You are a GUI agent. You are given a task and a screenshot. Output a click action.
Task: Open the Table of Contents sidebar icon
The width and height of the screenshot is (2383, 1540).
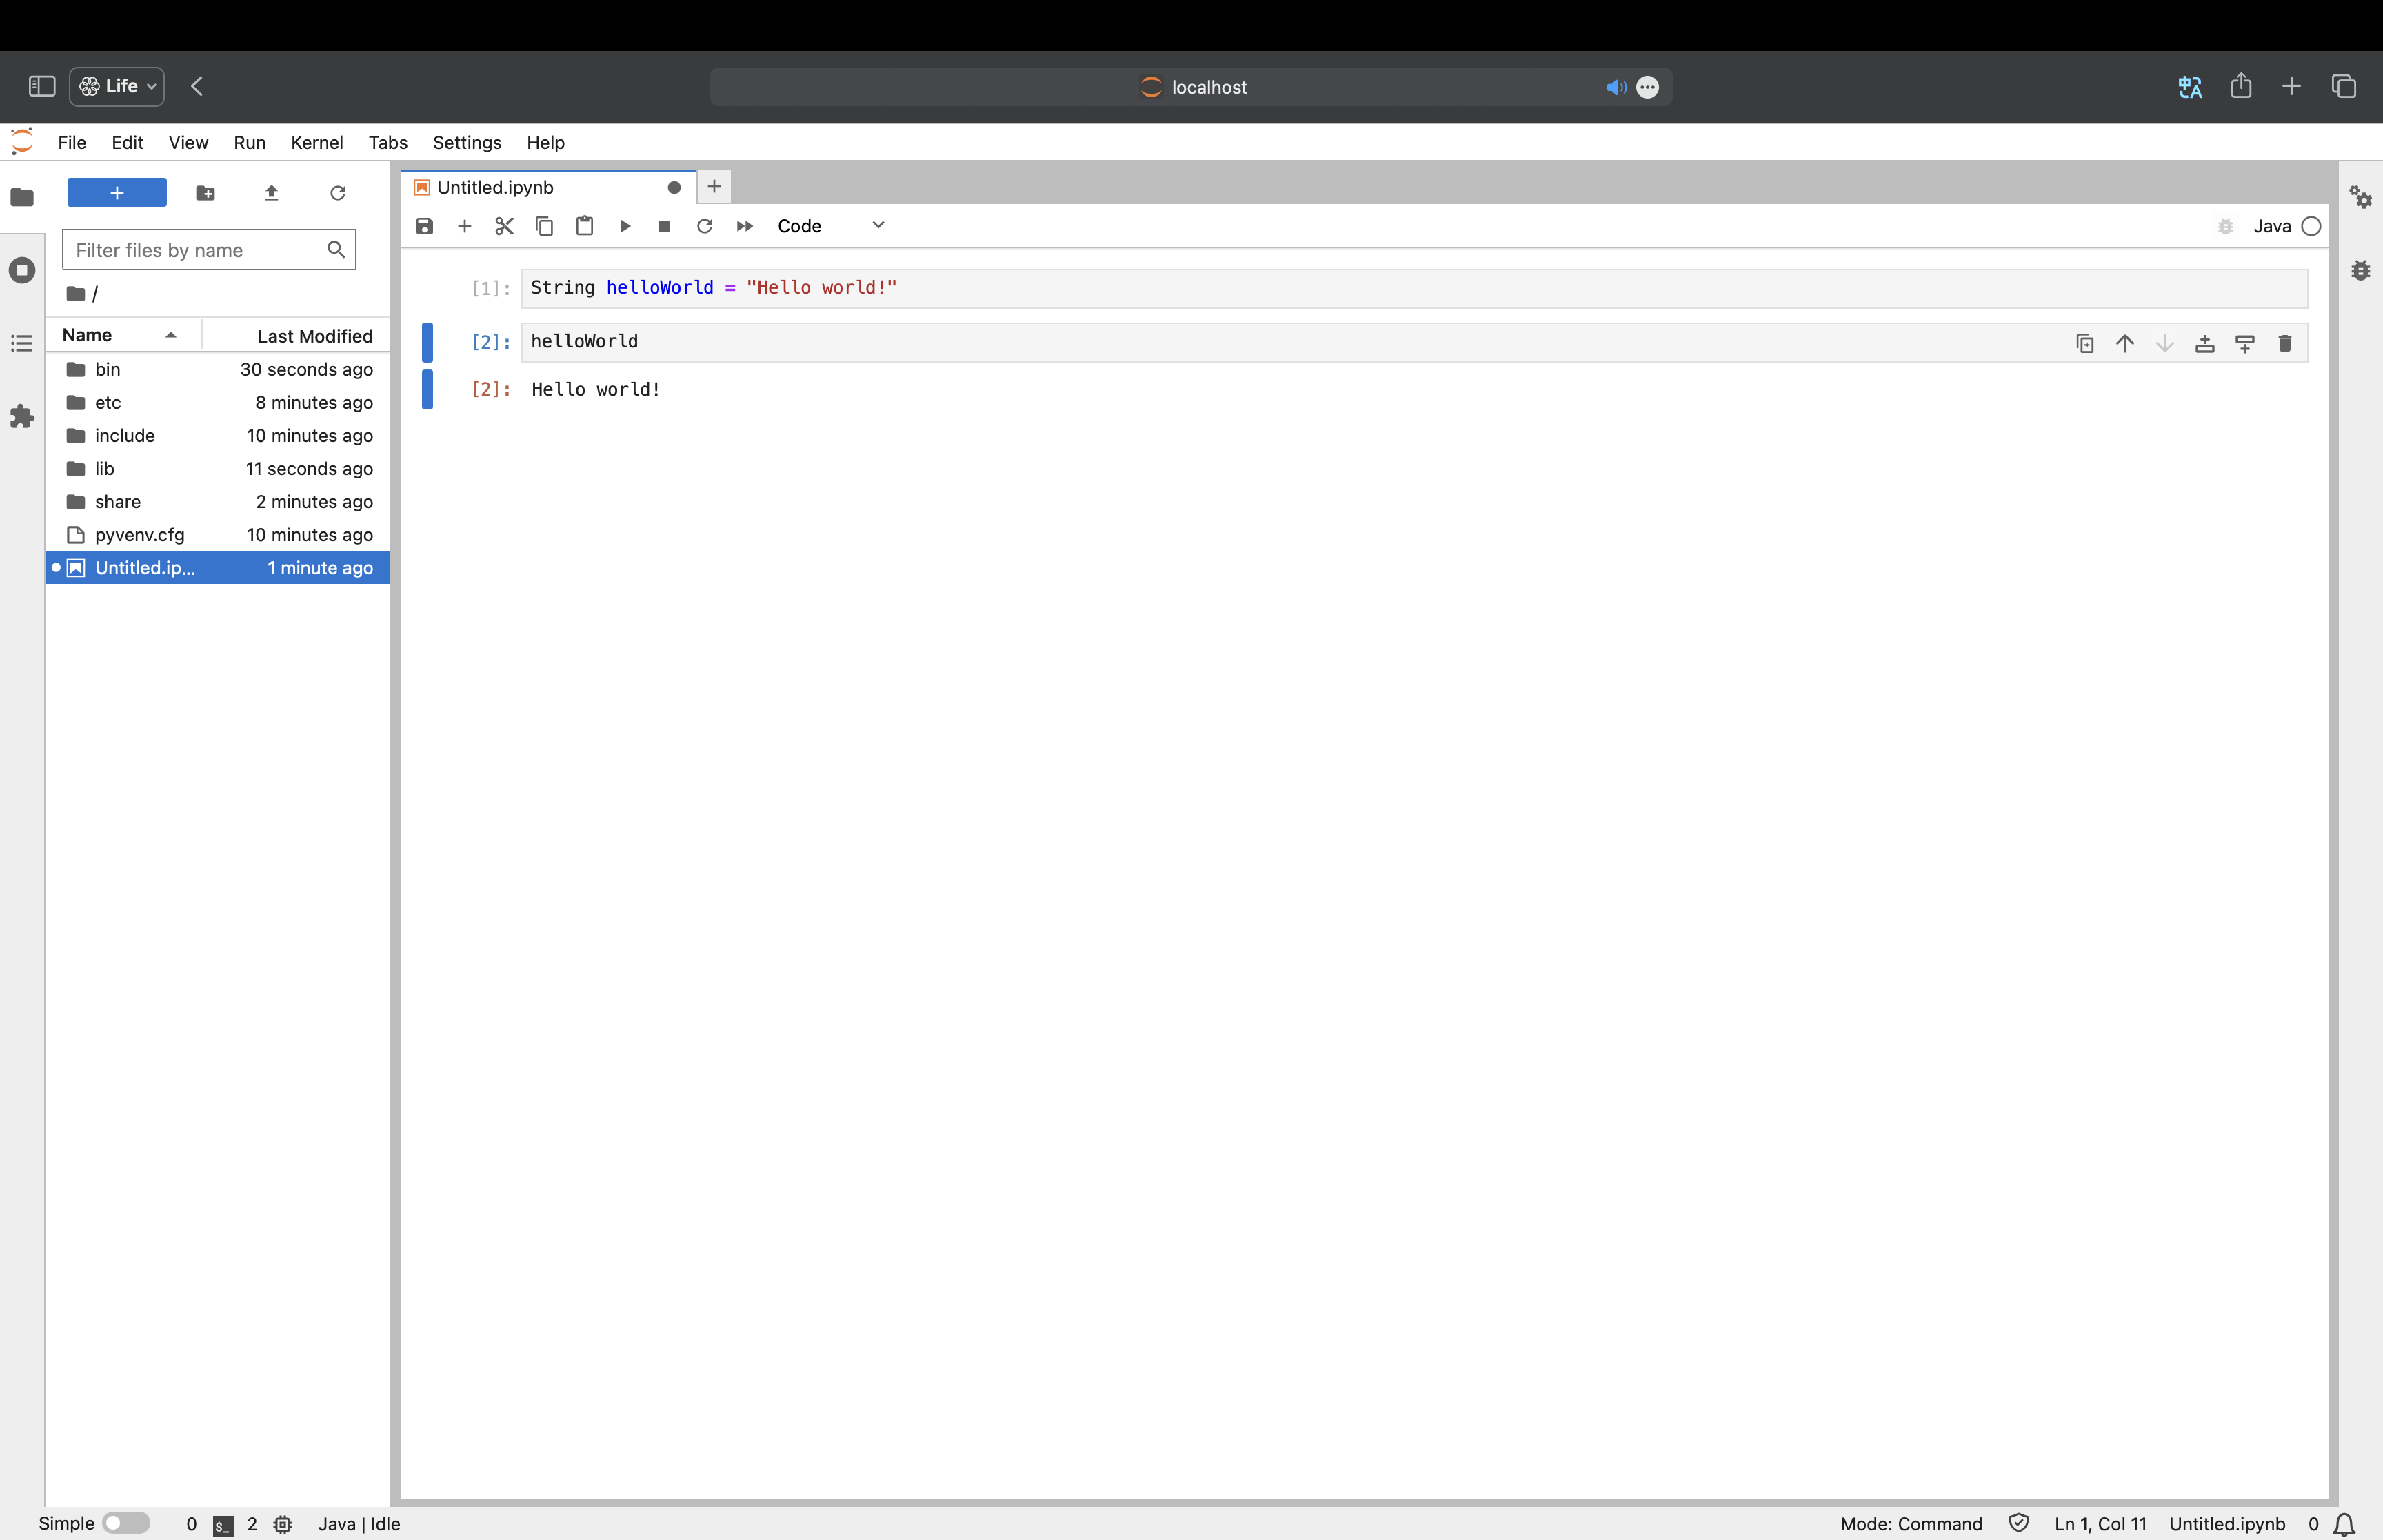coord(22,344)
